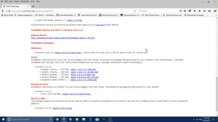Download wsjtx_1.8.0-rc3_amd64.deb package

click(x=84, y=72)
